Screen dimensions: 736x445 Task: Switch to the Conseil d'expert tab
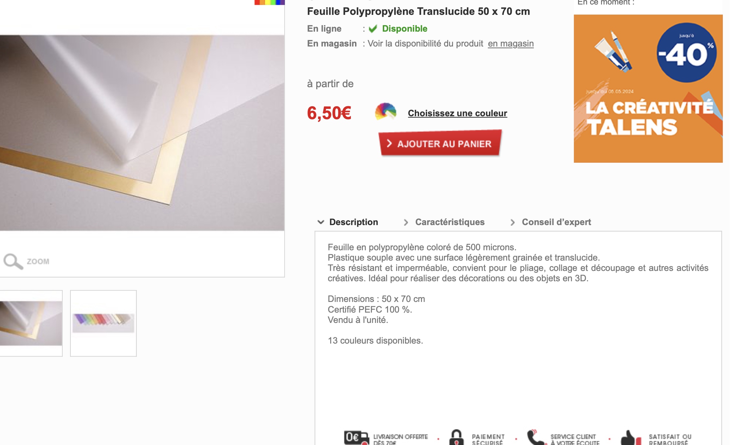pyautogui.click(x=556, y=222)
